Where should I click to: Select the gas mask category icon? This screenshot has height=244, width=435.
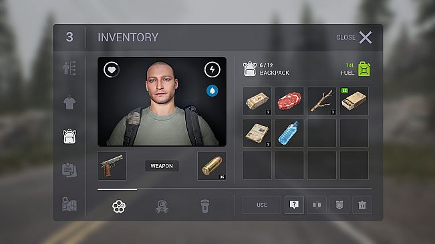[162, 207]
